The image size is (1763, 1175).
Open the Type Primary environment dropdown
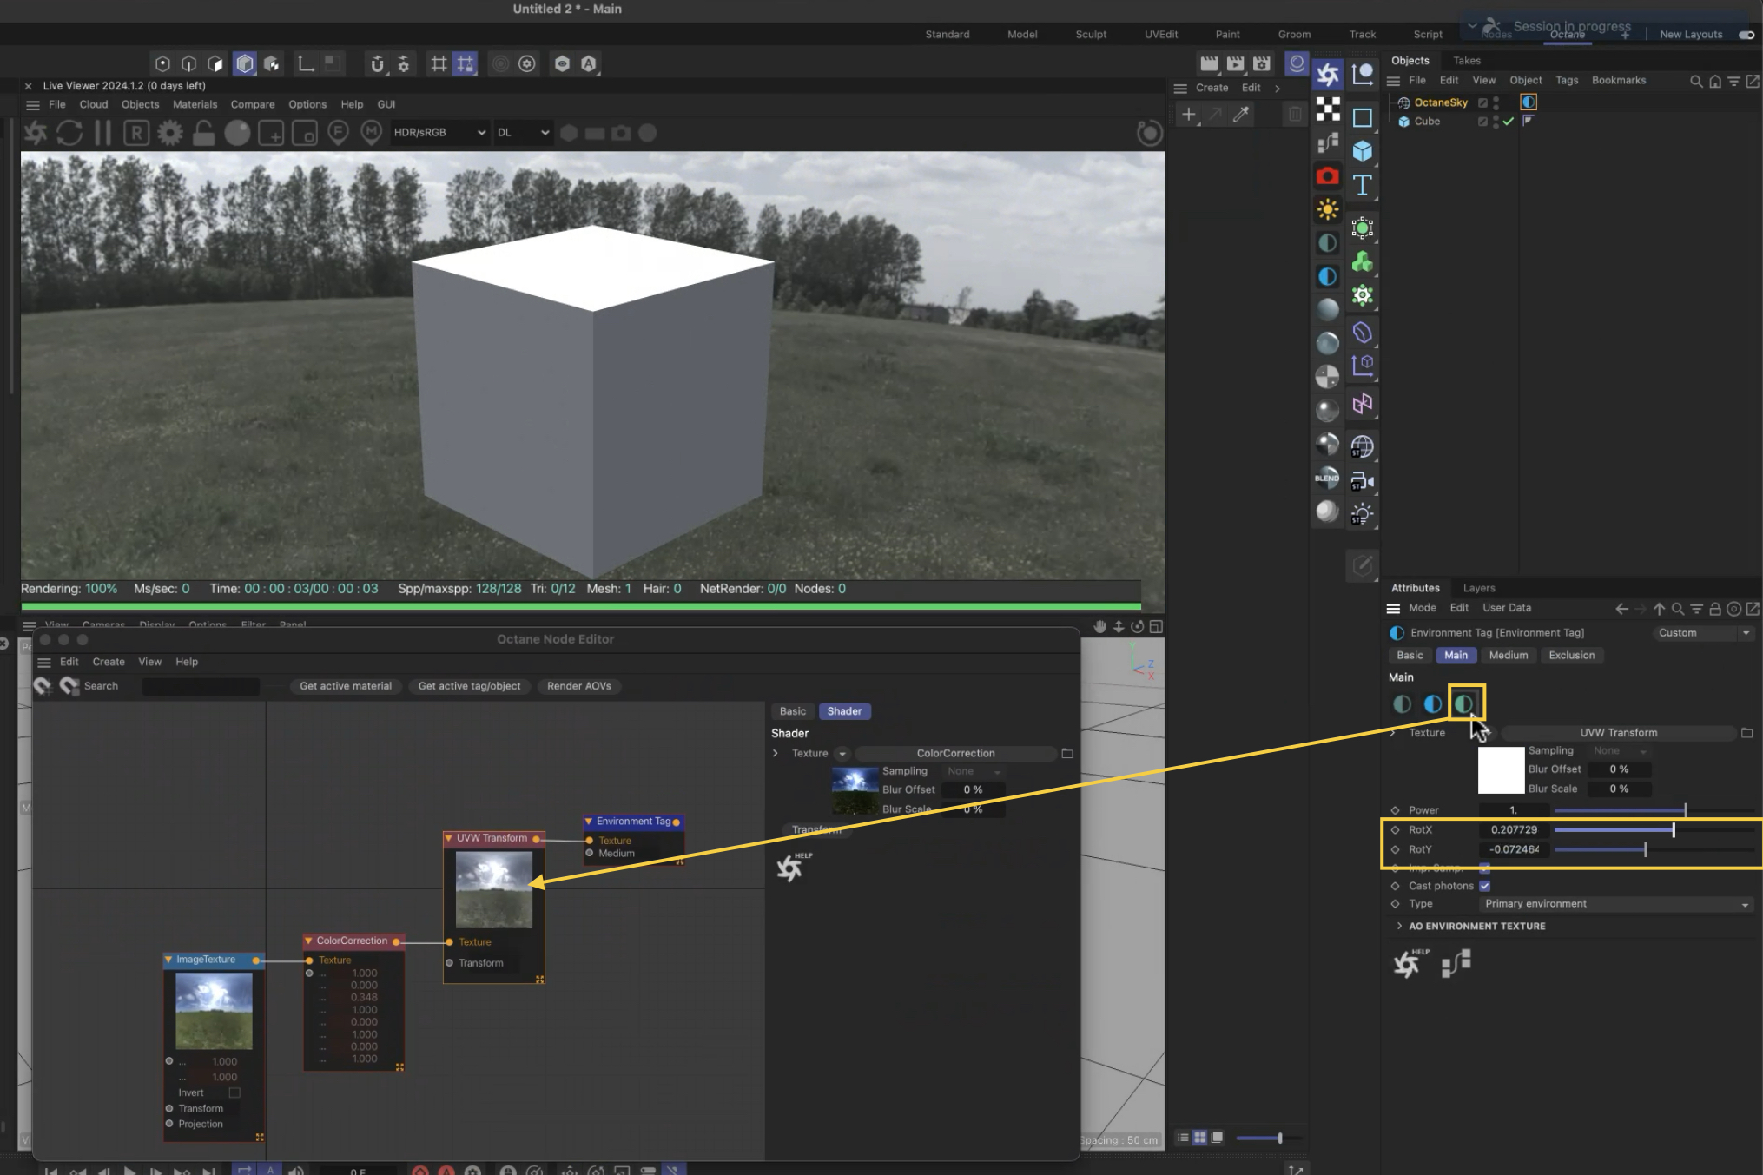[x=1615, y=904]
